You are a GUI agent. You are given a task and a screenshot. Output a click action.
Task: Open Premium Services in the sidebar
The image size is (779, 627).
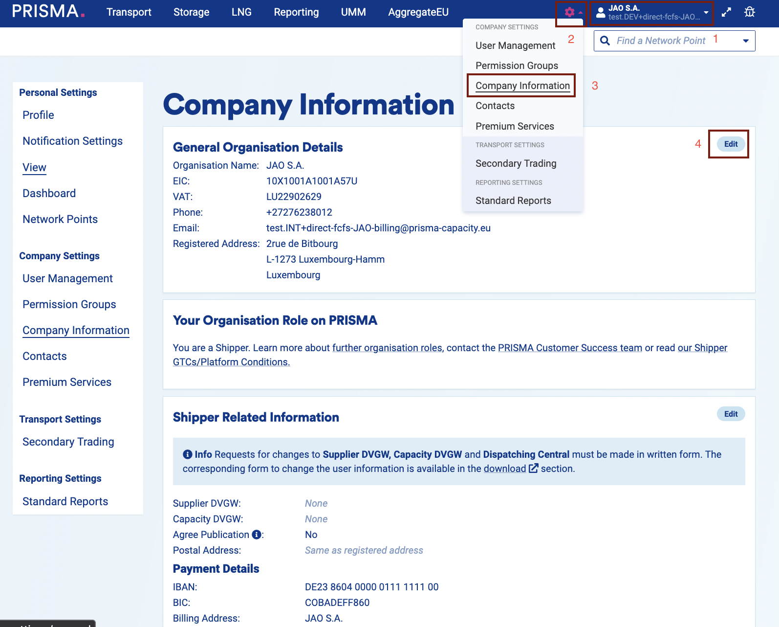click(67, 382)
